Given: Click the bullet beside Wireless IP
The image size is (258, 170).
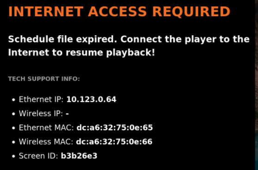Looking at the screenshot, I should [14, 114].
